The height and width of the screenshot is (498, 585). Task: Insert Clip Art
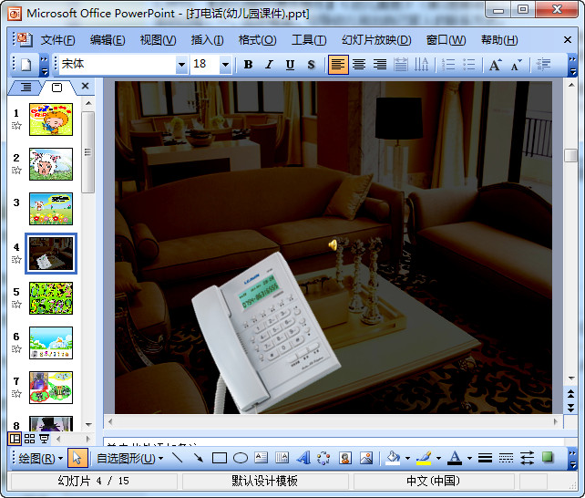click(x=345, y=458)
